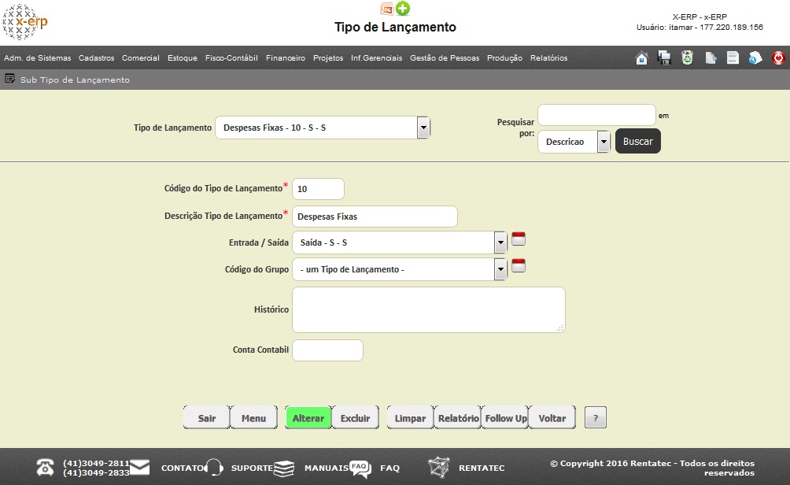Click the Sair button

point(207,418)
